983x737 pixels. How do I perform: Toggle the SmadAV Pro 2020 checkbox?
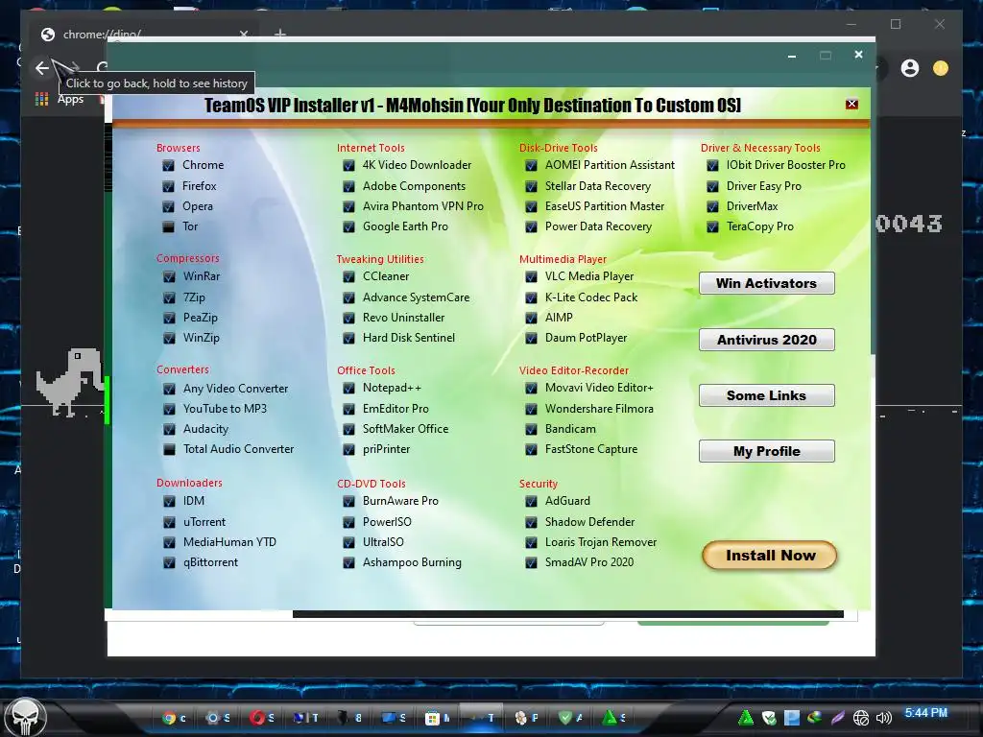pos(531,562)
